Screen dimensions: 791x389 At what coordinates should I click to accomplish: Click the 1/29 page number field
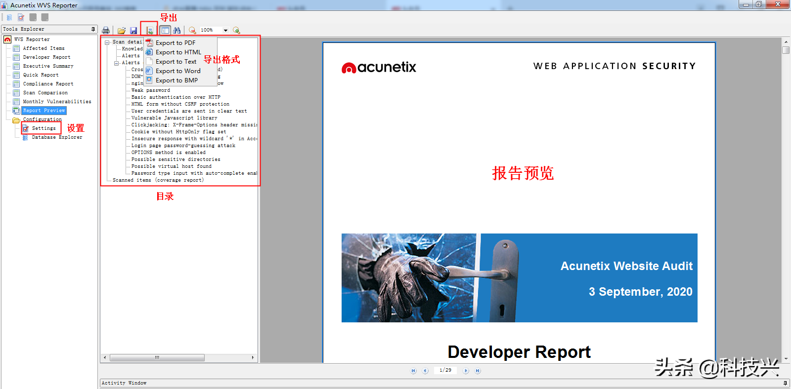tap(445, 370)
